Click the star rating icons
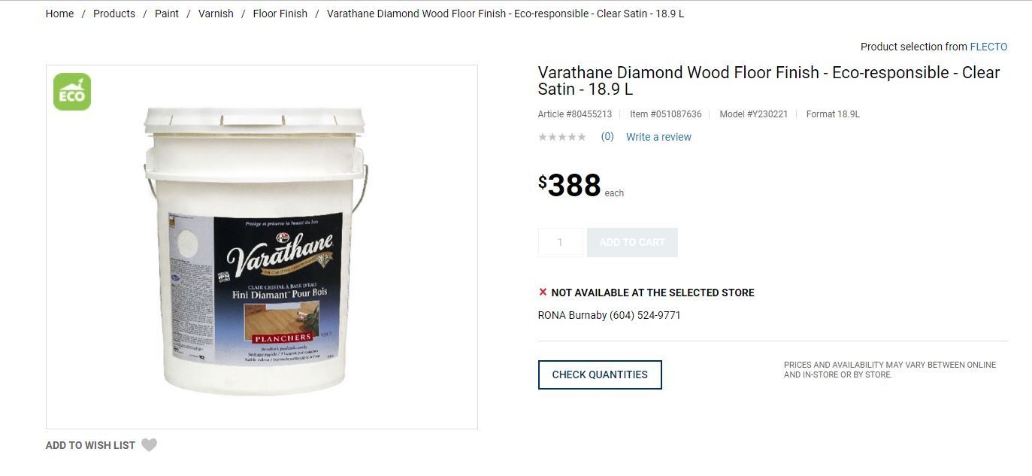 pyautogui.click(x=562, y=137)
